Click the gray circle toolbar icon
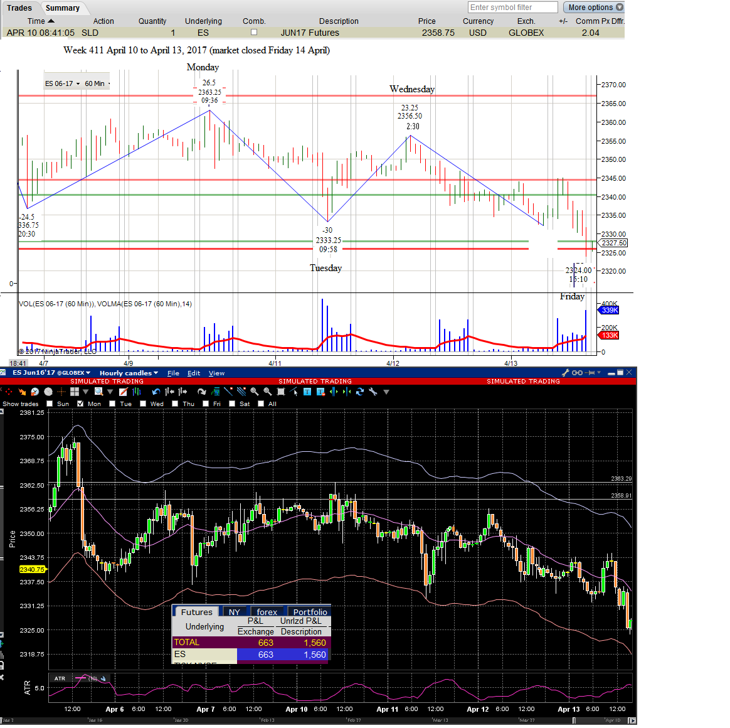Screen dimensions: 730x728 click(48, 392)
